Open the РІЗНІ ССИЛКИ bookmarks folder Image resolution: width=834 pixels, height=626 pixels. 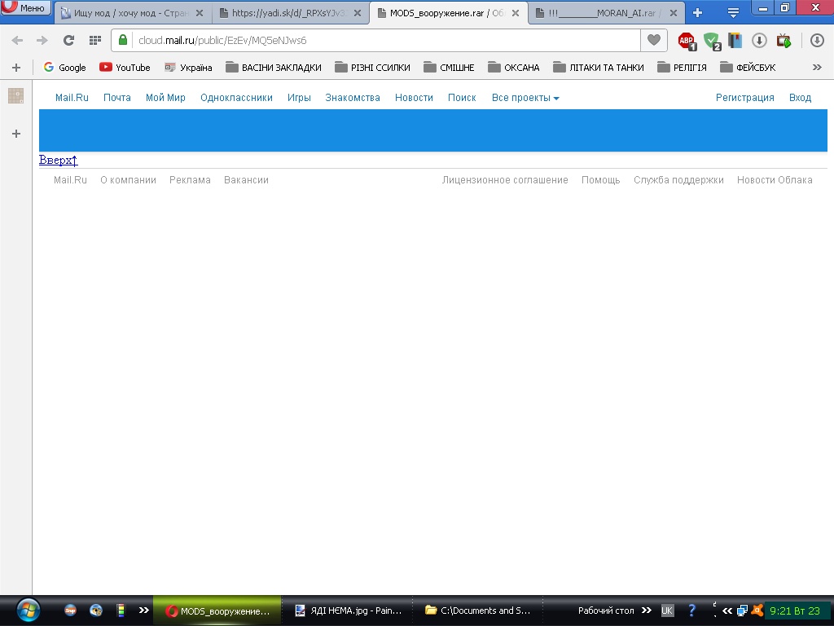pyautogui.click(x=372, y=68)
